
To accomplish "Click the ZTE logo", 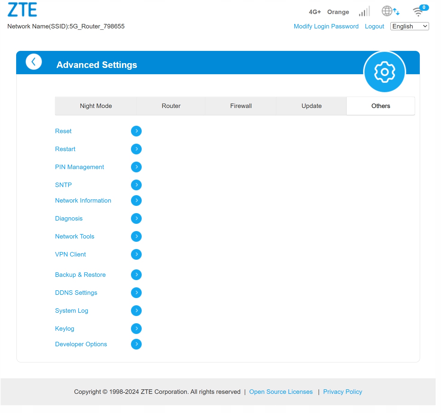I will (x=22, y=10).
